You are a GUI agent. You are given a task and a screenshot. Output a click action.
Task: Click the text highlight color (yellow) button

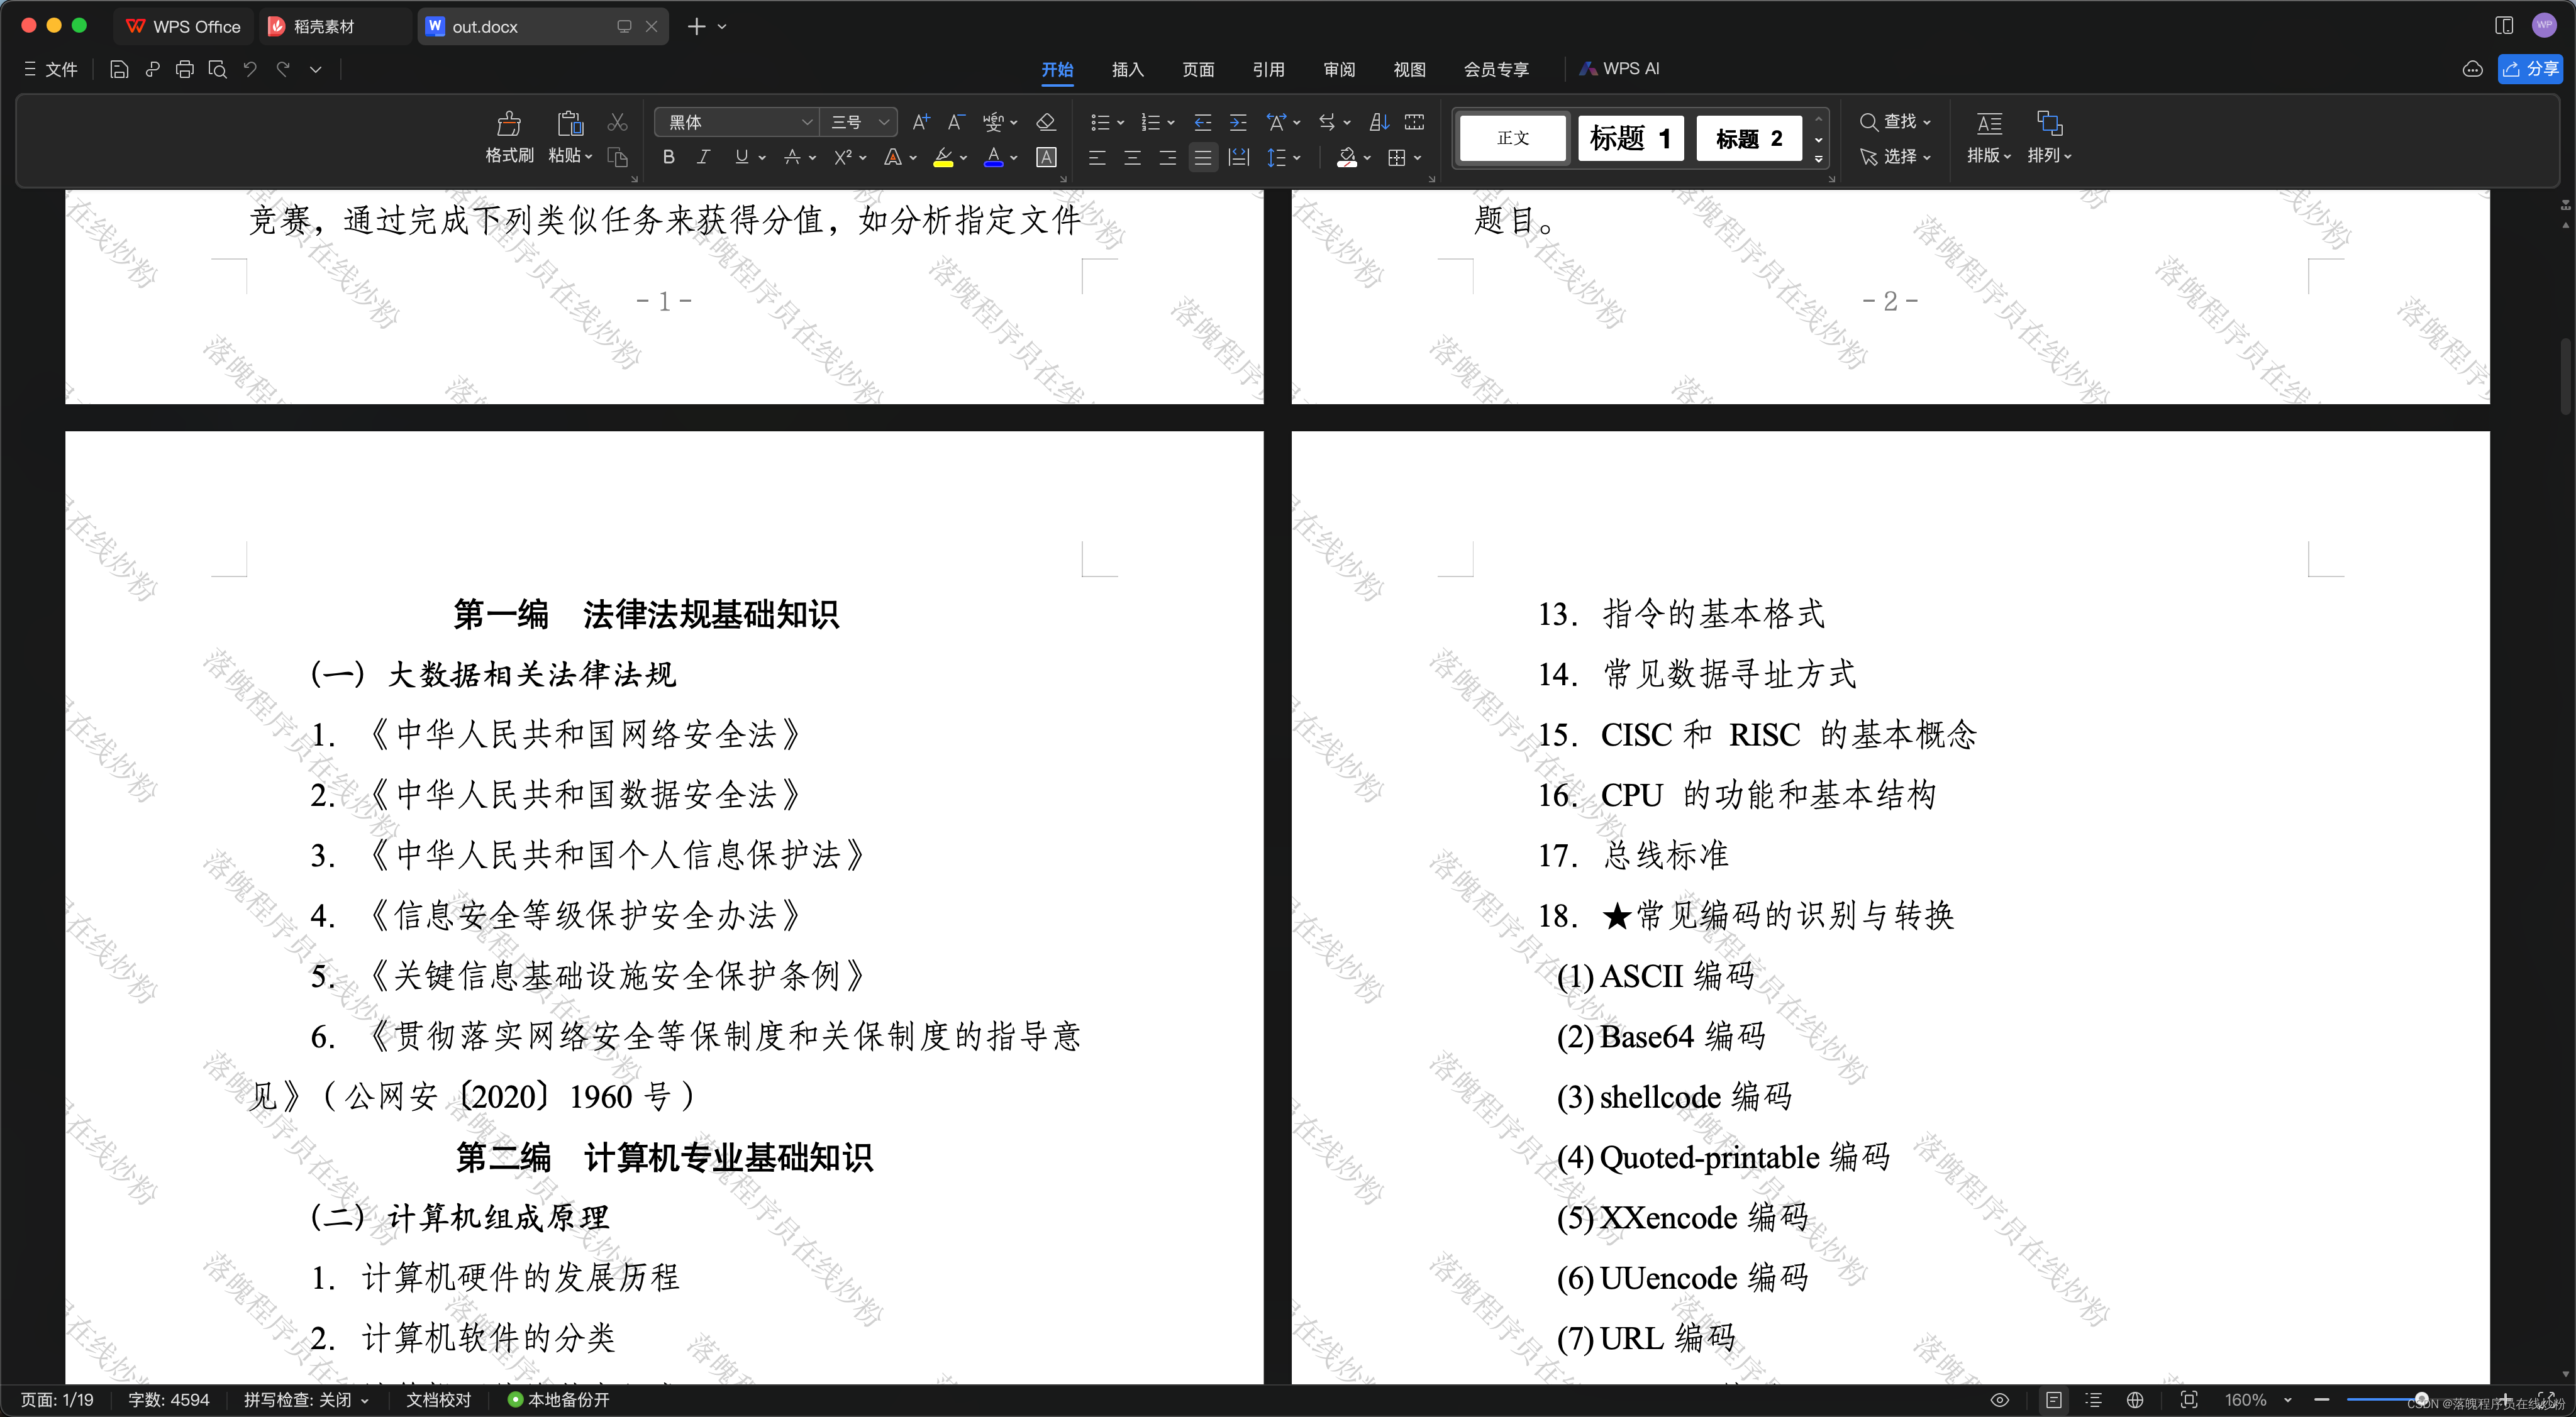click(943, 157)
